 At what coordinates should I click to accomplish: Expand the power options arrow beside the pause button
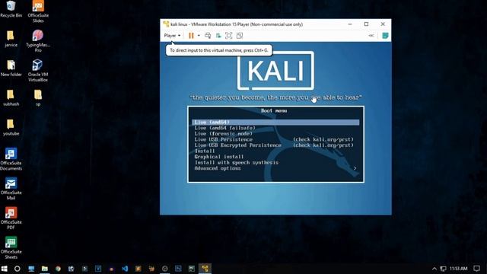(199, 36)
